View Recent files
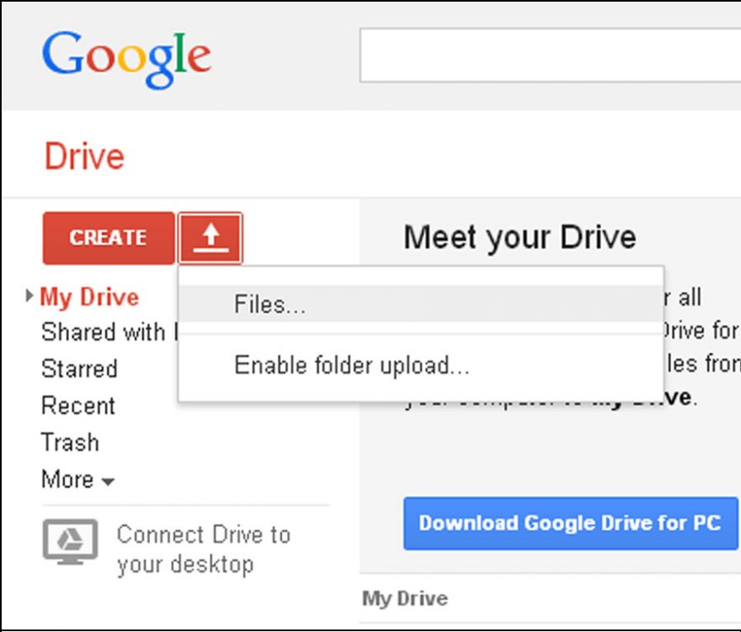741x632 pixels. pyautogui.click(x=78, y=406)
